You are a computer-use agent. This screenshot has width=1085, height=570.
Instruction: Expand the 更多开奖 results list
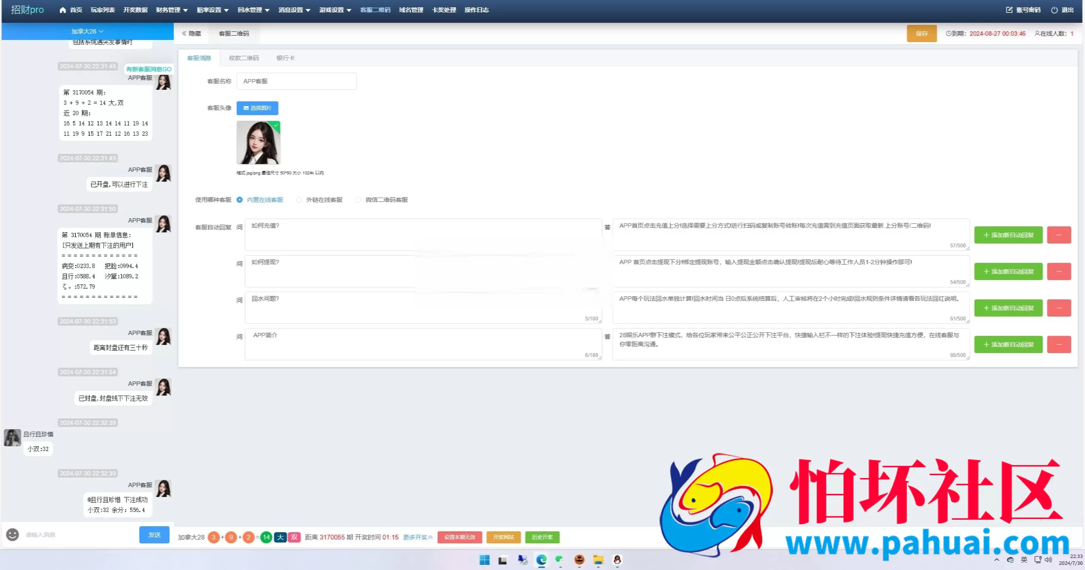[x=418, y=537]
